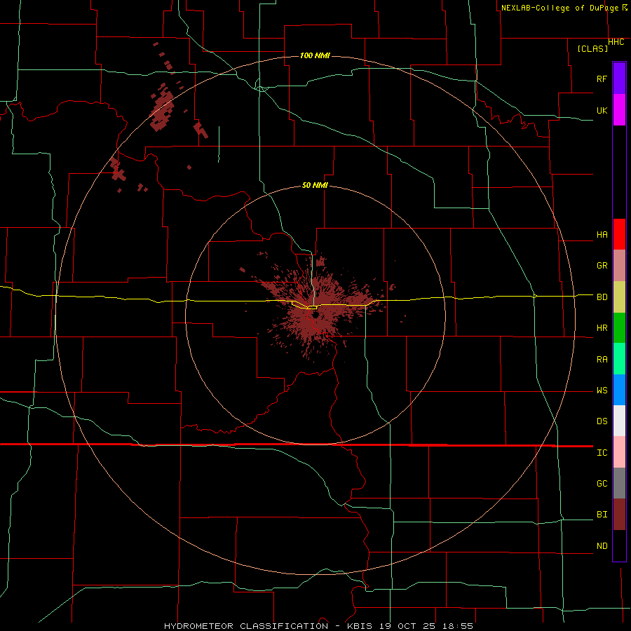The width and height of the screenshot is (631, 631).
Task: Click the radar site center dot
Action: coord(315,315)
